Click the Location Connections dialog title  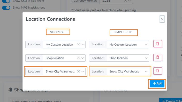click(50, 19)
